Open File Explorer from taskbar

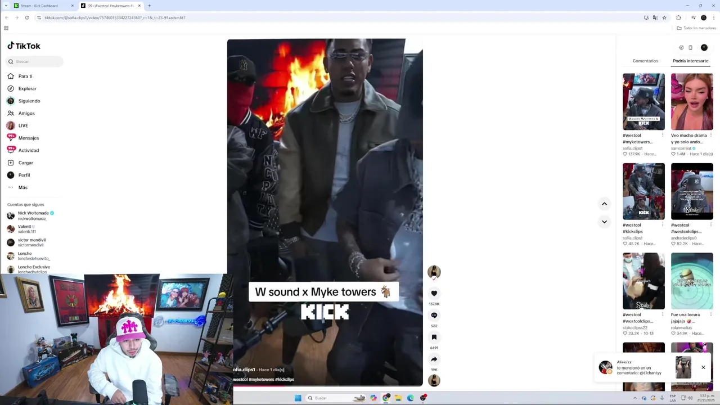coord(398,398)
